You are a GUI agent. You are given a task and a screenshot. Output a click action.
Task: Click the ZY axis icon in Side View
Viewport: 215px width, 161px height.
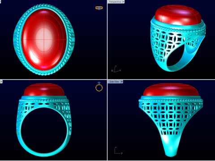click(x=118, y=151)
